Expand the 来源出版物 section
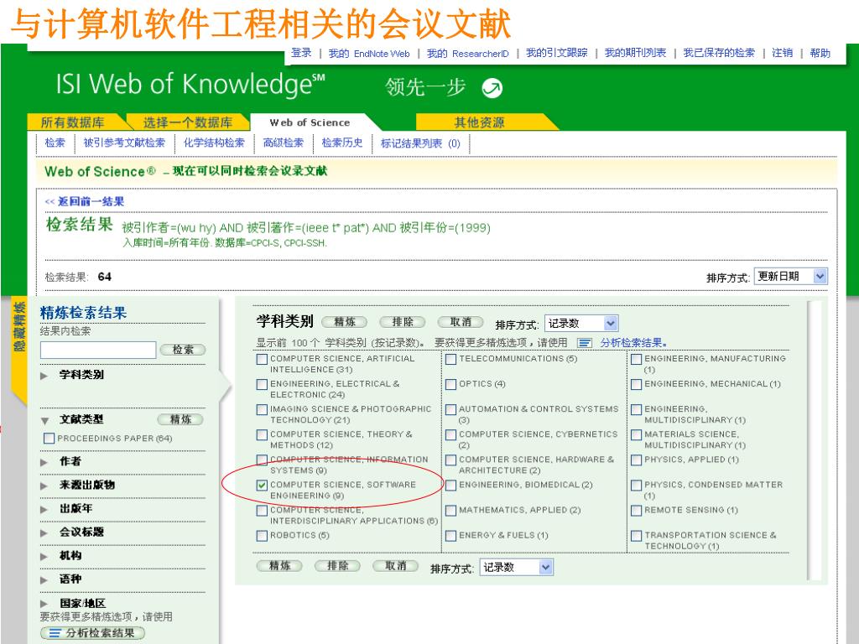This screenshot has height=644, width=859. [44, 486]
